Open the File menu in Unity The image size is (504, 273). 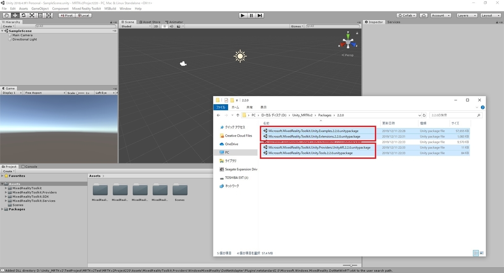4,8
